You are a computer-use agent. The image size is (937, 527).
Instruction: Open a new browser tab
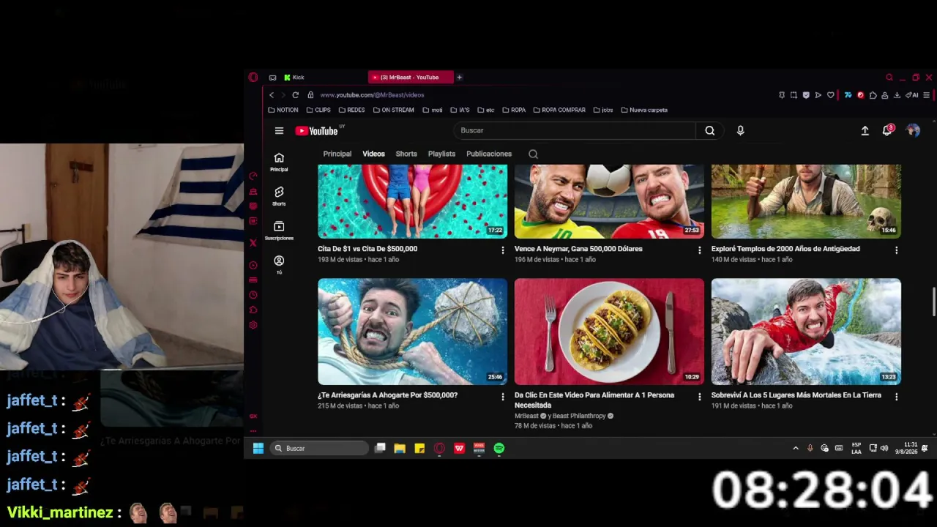460,78
